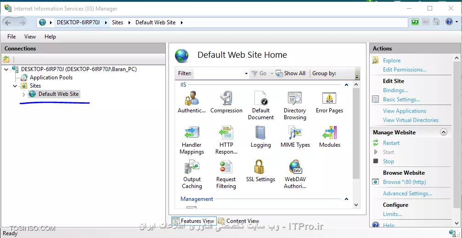Switch to the Features View tab
This screenshot has height=238, width=462.
(194, 221)
